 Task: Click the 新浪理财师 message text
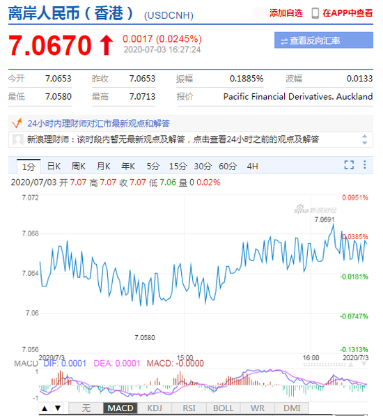click(x=173, y=139)
